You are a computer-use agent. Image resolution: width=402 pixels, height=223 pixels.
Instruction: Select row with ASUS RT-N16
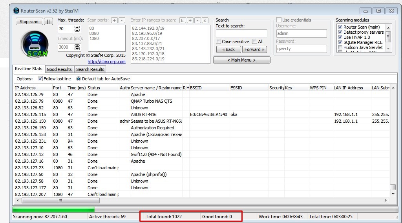[x=202, y=114]
